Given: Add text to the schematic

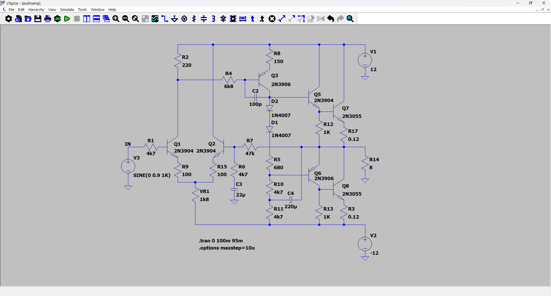Looking at the screenshot, I should point(253,19).
